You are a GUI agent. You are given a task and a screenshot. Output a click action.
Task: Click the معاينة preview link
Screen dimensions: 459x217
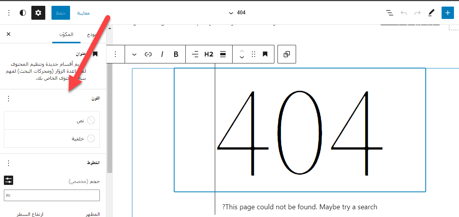coord(83,13)
